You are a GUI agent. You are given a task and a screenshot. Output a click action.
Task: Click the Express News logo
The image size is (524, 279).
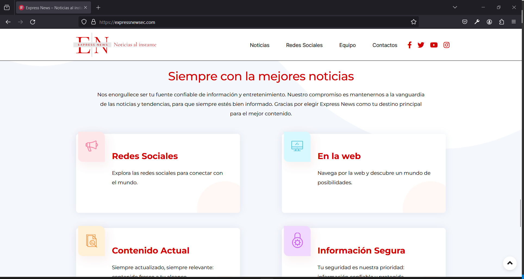[x=115, y=45]
